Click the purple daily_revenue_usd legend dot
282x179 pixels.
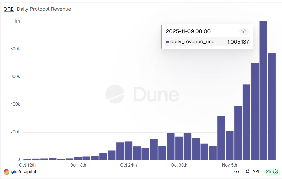[168, 42]
